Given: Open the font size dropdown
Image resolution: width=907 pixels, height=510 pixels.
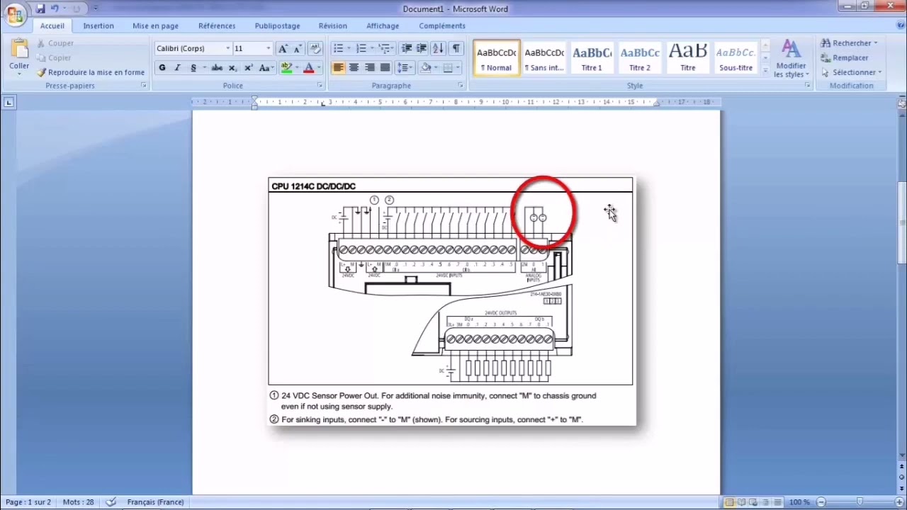Looking at the screenshot, I should pos(268,48).
